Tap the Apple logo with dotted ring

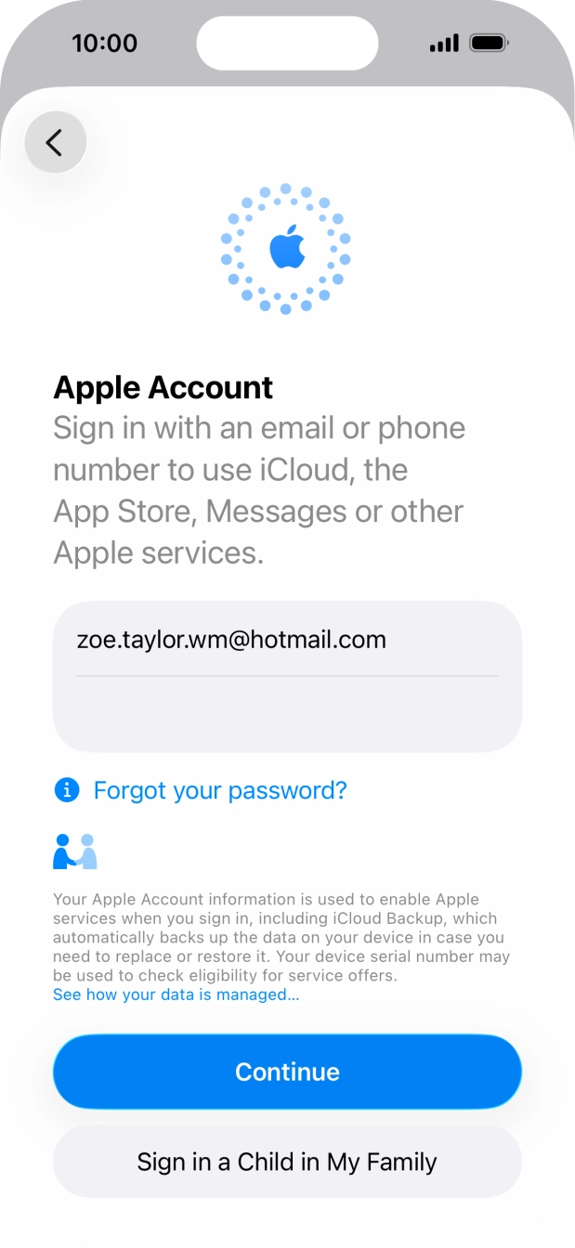(x=286, y=249)
